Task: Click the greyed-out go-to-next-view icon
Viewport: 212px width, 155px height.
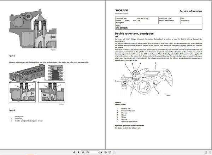Action: (x=114, y=152)
